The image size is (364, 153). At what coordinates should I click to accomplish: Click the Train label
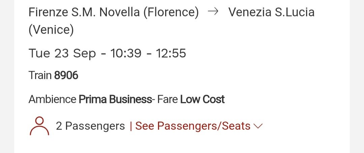[40, 75]
